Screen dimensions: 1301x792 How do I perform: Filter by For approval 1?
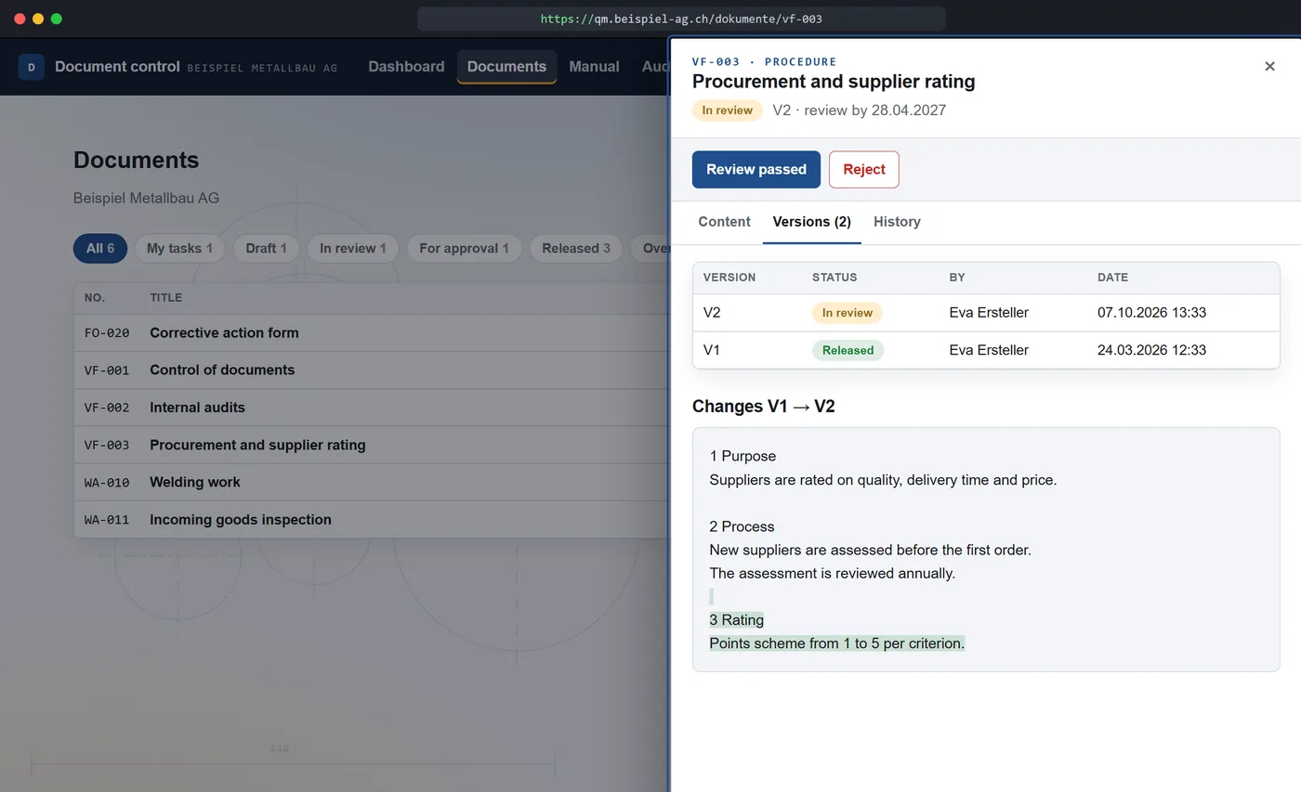pos(464,248)
